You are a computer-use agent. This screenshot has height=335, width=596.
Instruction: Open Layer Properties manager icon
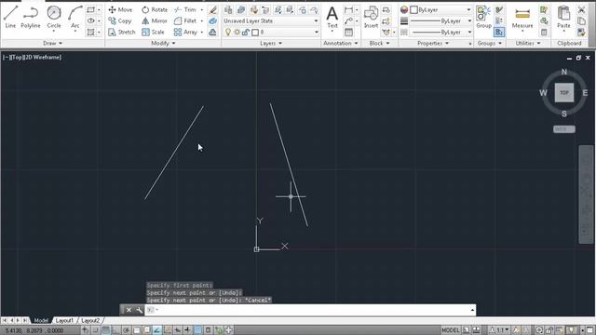tap(228, 10)
